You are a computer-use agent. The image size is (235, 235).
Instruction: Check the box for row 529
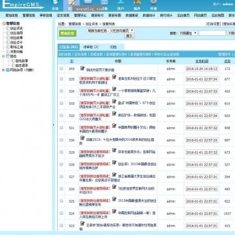tap(62, 152)
